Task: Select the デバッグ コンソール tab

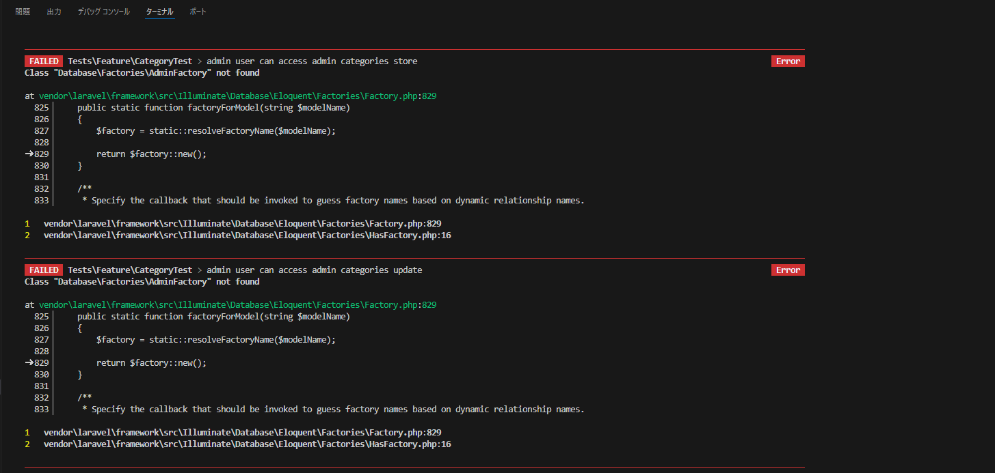Action: pos(103,12)
